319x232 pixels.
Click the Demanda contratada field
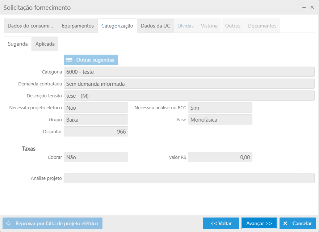click(x=189, y=84)
